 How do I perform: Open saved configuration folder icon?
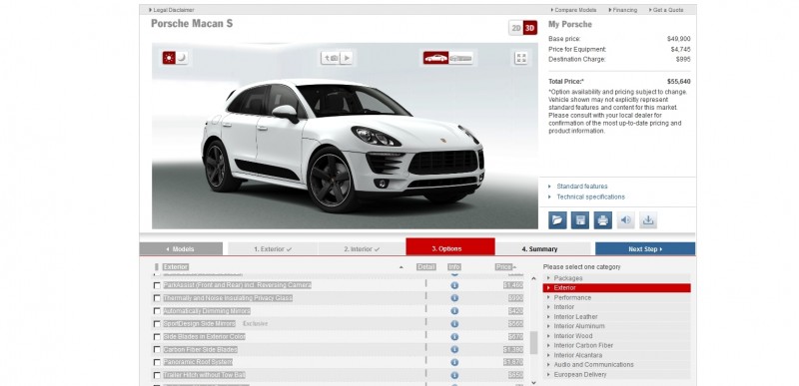click(x=557, y=220)
